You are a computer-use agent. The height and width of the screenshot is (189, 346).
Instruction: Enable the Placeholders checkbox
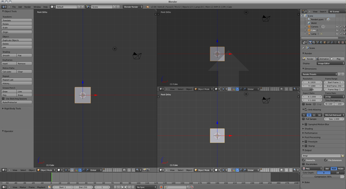(304, 164)
